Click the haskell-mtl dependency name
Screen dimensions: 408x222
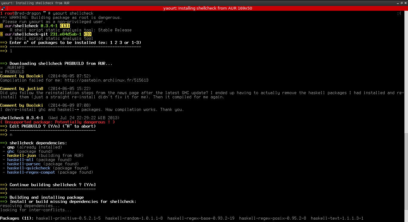point(20,160)
